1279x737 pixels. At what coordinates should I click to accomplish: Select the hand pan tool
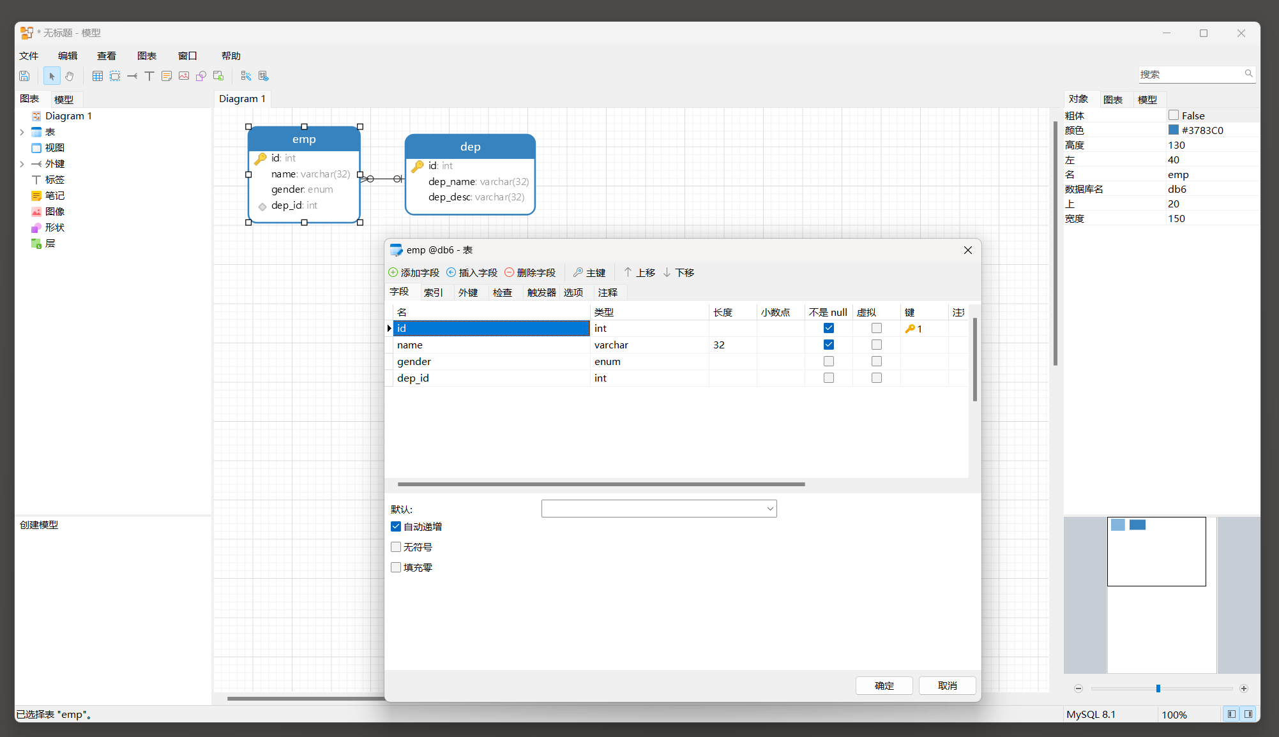[x=70, y=76]
